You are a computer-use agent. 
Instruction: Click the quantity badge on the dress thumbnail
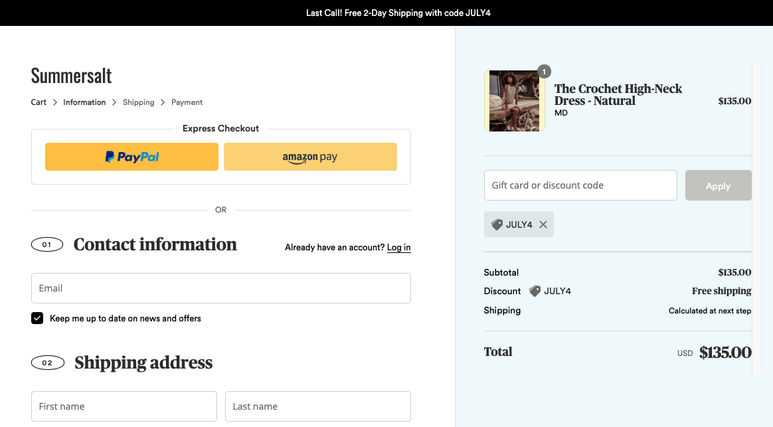tap(544, 71)
